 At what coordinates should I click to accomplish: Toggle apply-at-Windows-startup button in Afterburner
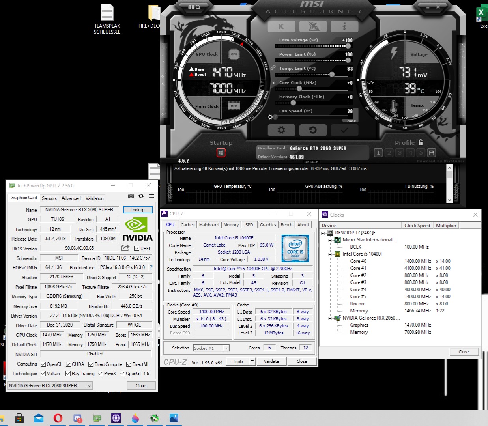click(221, 153)
